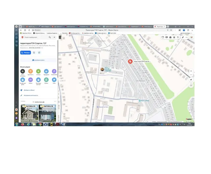Collapse the sidebar with the dark arrow tab

60,37
